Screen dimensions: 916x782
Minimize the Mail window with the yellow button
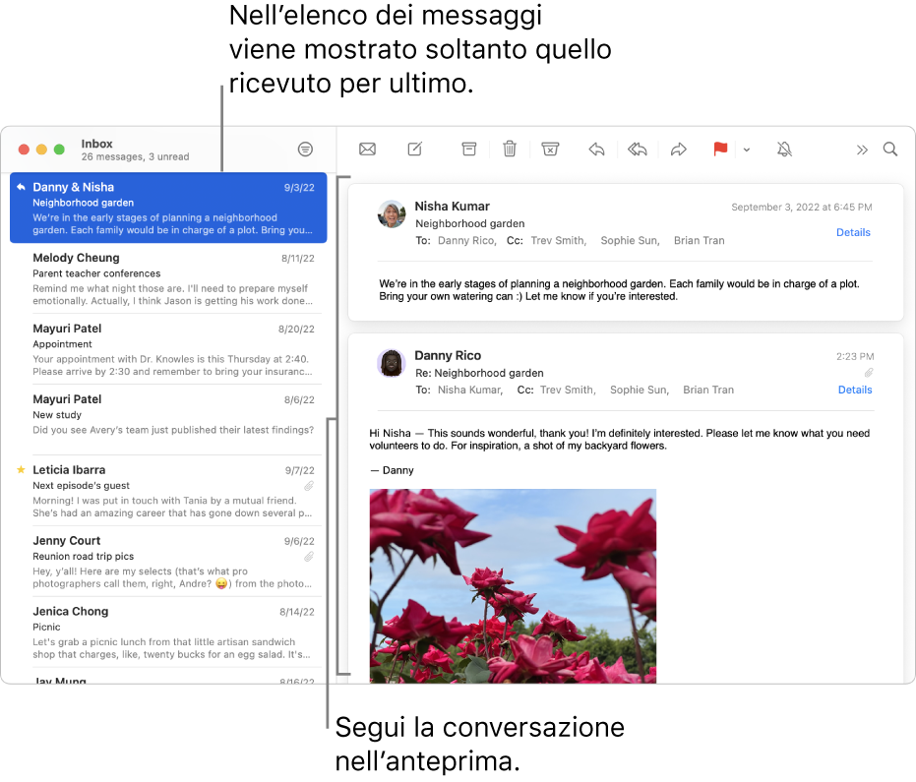[x=41, y=150]
